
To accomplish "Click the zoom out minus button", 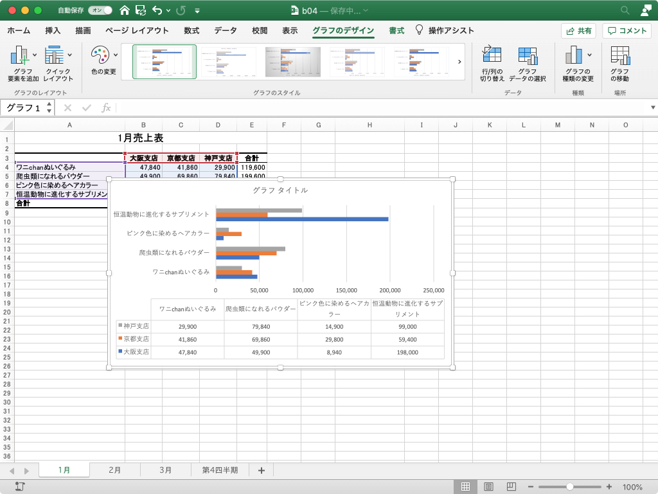I will coord(530,486).
